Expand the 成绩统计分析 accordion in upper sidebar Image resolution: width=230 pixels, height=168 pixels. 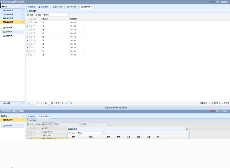pyautogui.click(x=23, y=10)
